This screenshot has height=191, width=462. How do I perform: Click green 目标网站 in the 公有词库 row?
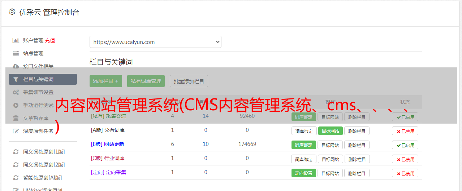pyautogui.click(x=331, y=131)
